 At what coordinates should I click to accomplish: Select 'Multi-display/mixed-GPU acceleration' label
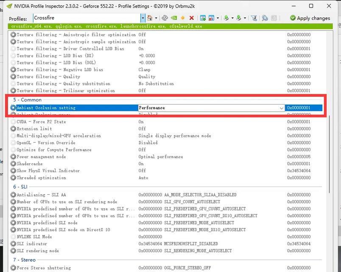point(59,136)
